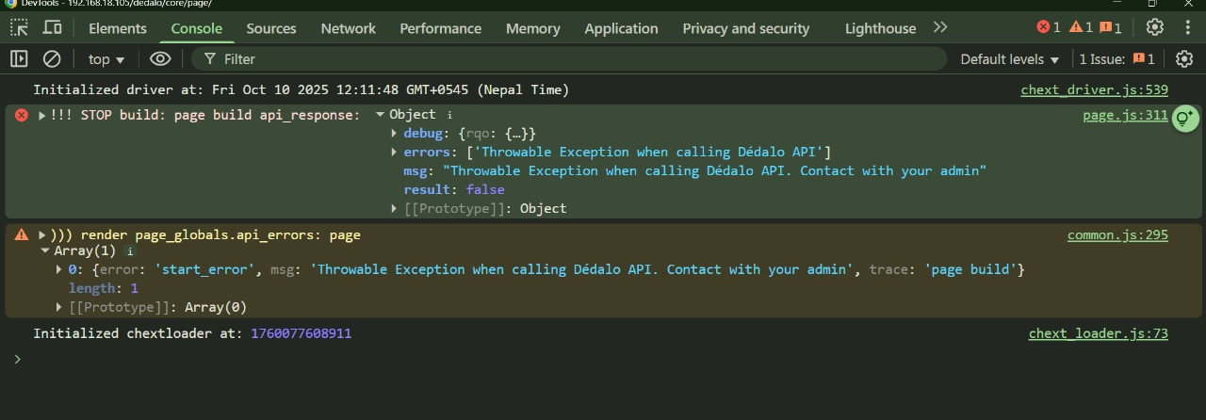Open the console settings gear
The image size is (1206, 420).
tap(1184, 59)
